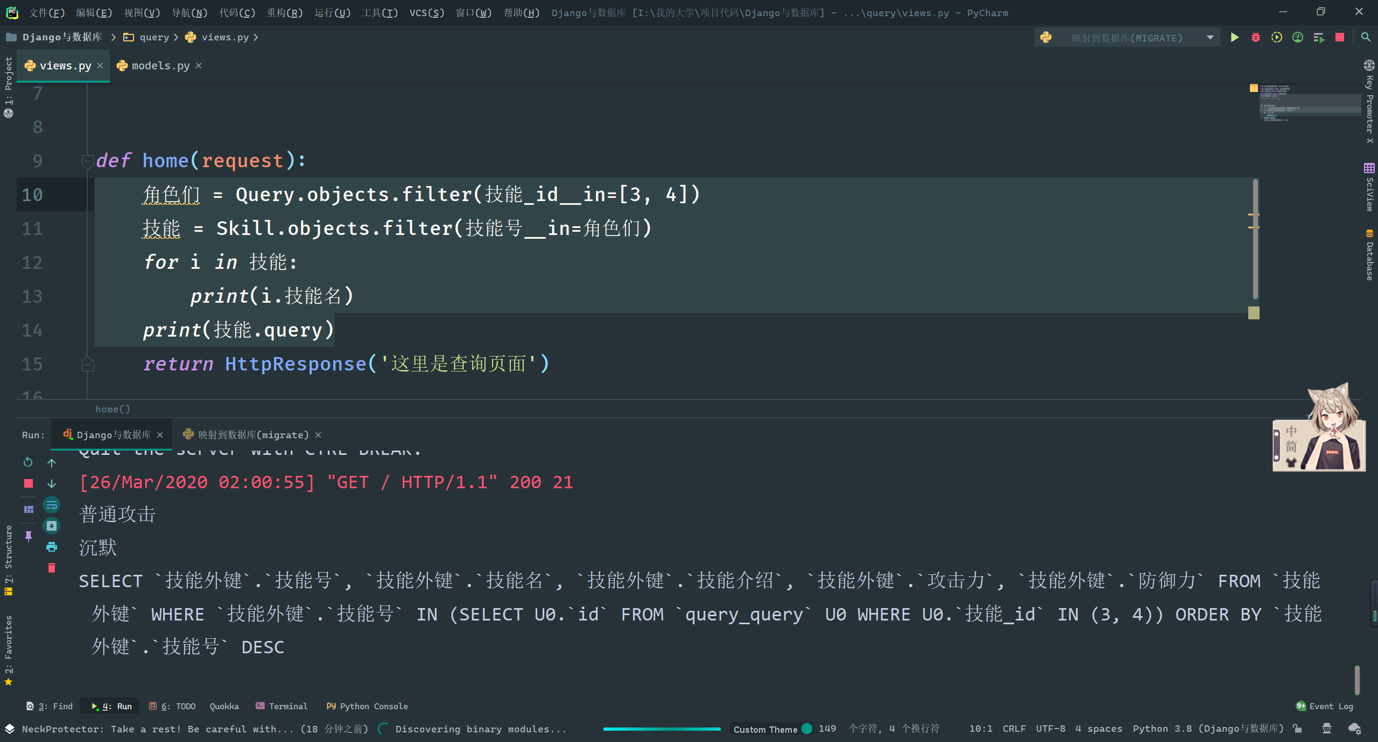1378x742 pixels.
Task: Open the Terminal tool window
Action: point(282,706)
